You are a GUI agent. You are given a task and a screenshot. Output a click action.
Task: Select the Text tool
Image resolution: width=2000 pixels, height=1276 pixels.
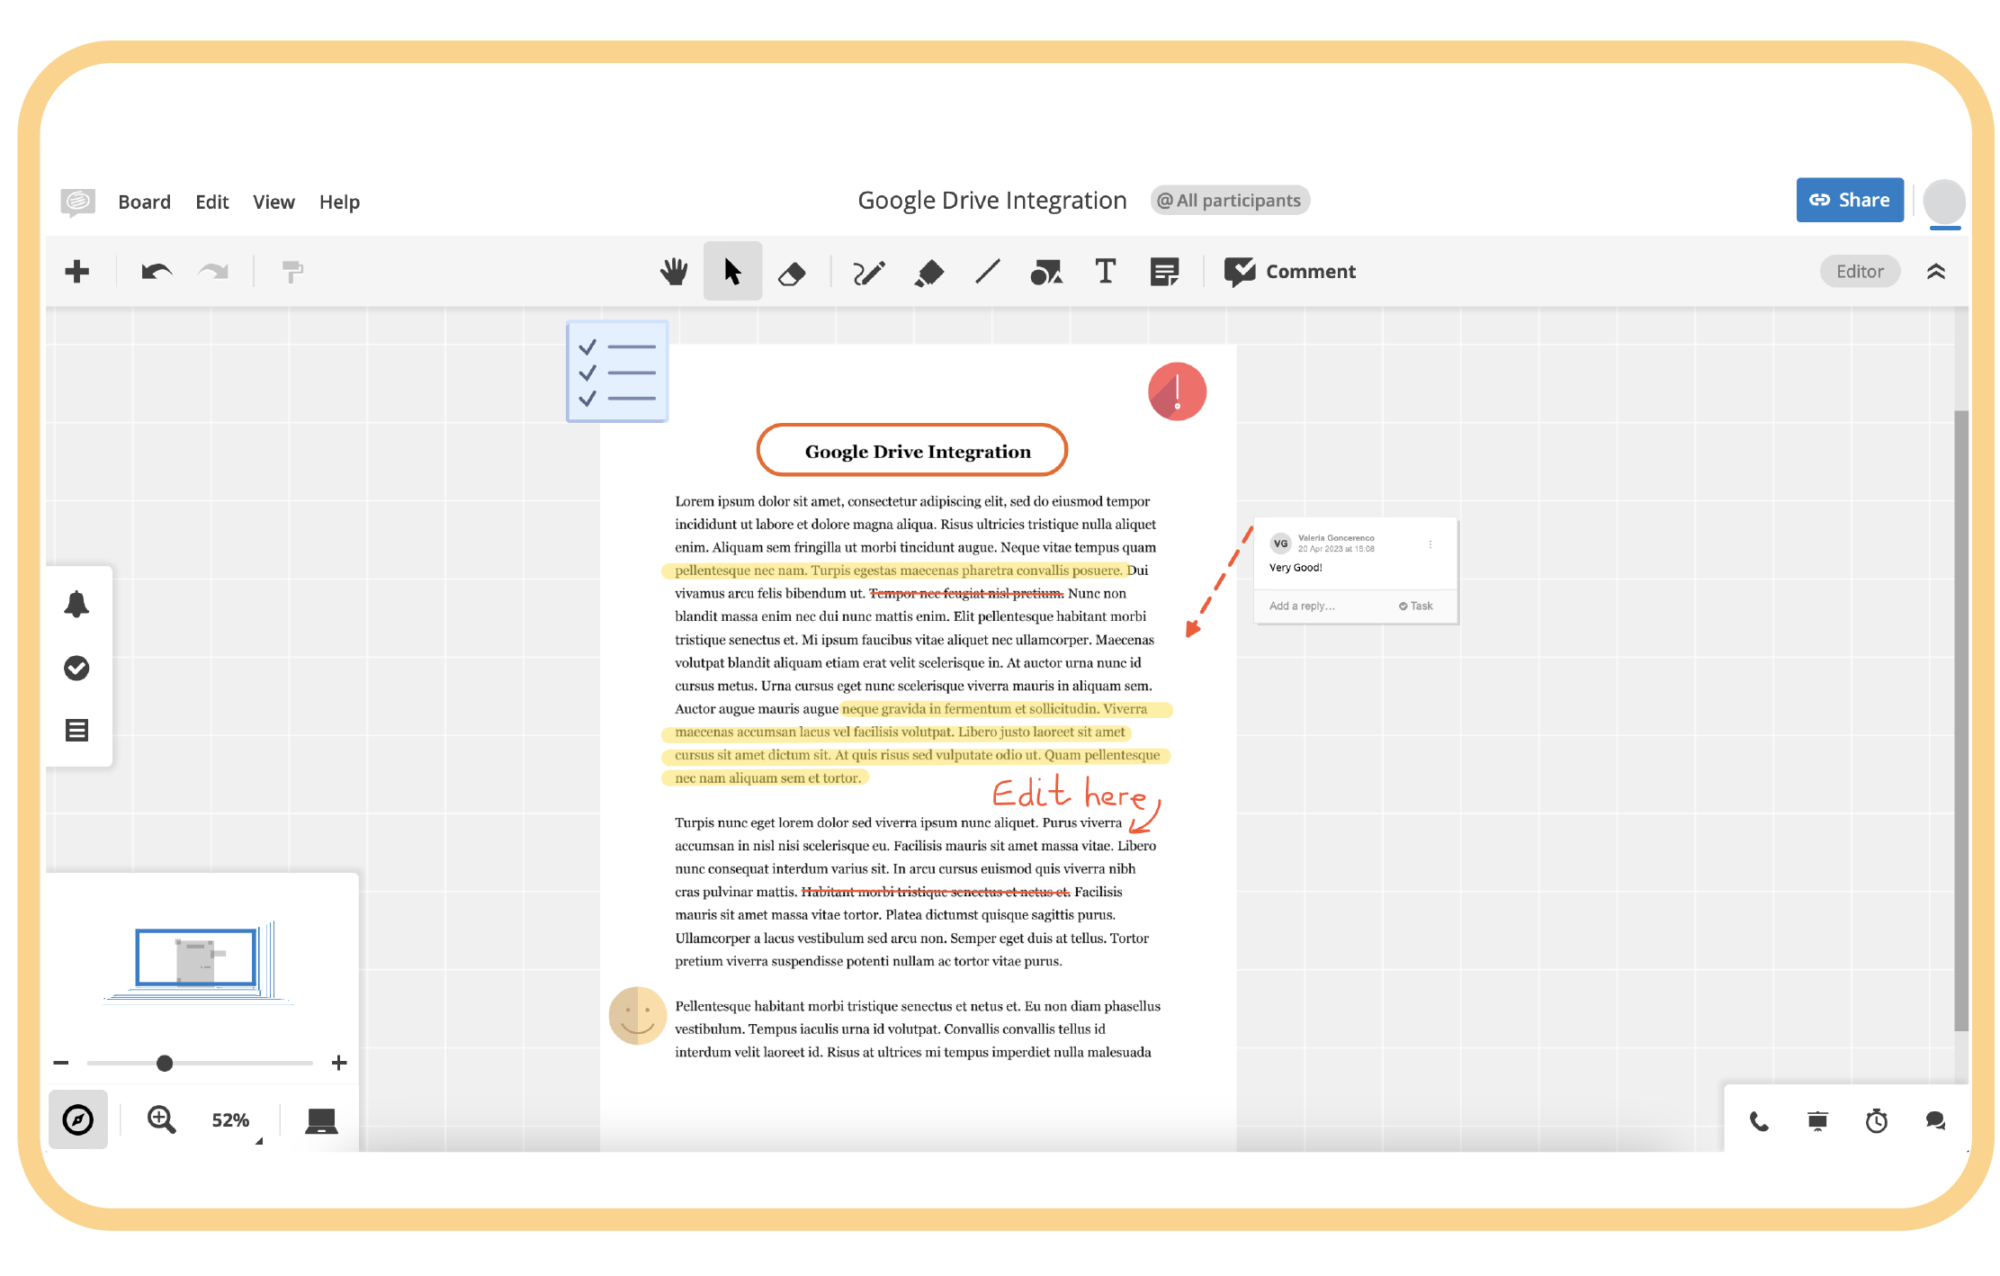point(1105,270)
